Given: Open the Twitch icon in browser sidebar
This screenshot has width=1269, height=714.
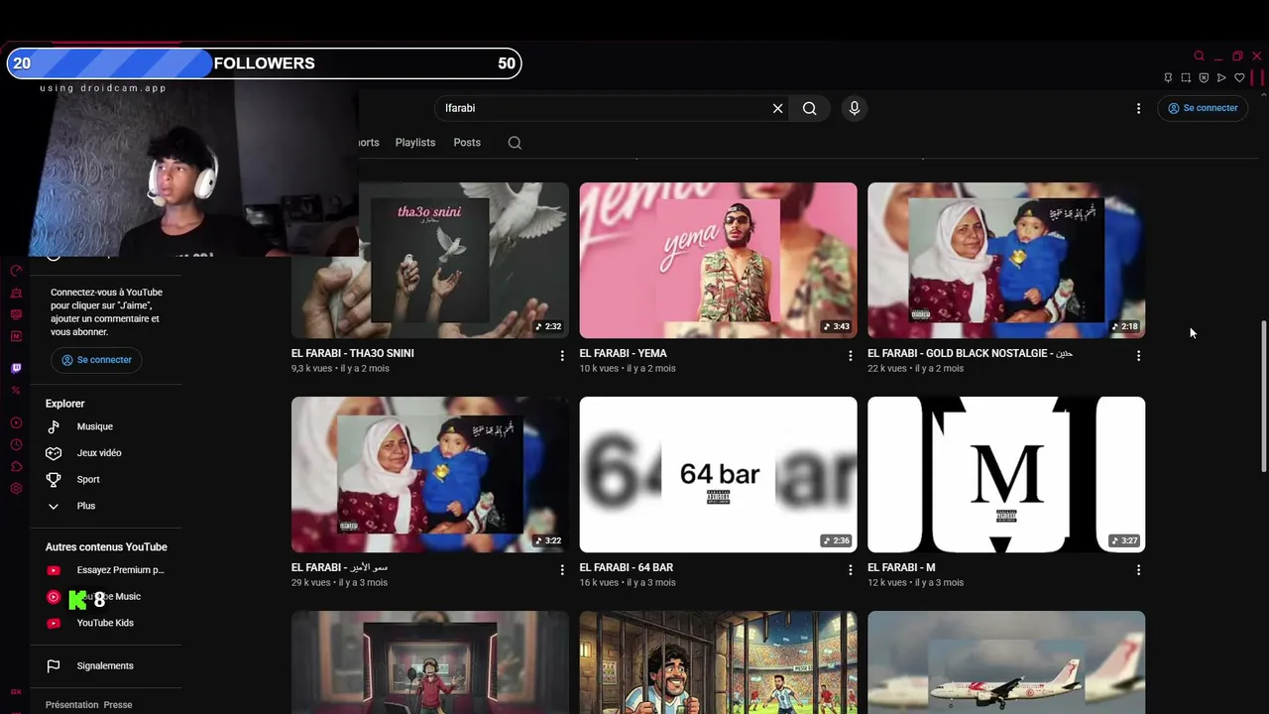Looking at the screenshot, I should pos(16,369).
